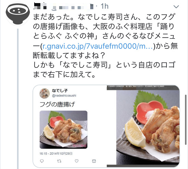This screenshot has height=169, width=188.
Task: Open the small fried fugu thumbnail
Action: click(64, 129)
